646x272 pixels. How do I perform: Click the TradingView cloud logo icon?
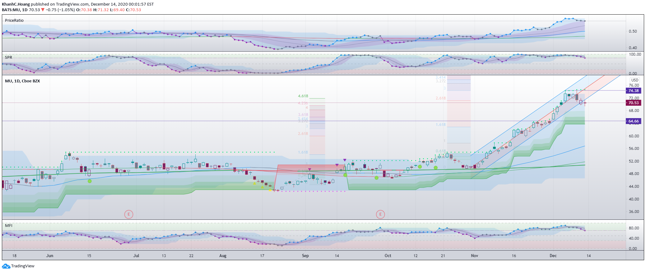(6, 266)
